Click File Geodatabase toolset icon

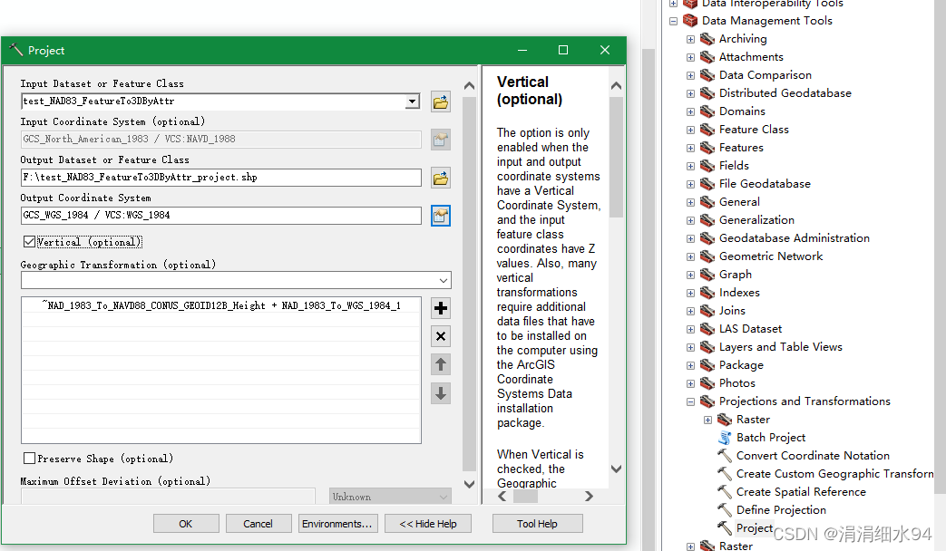click(707, 184)
